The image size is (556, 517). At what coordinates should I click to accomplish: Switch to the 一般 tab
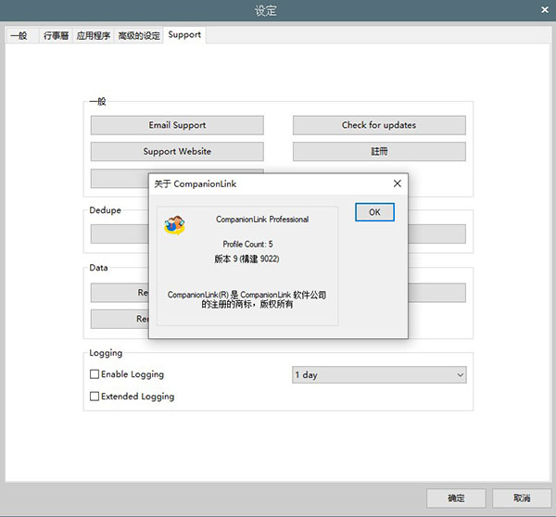click(19, 35)
